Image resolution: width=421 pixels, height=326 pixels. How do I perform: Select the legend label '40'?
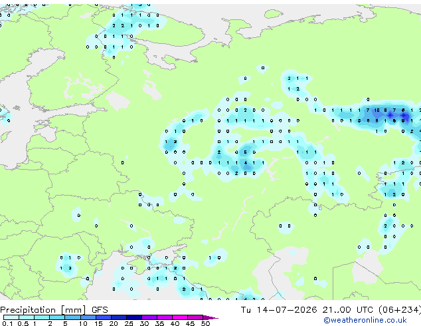click(x=175, y=323)
